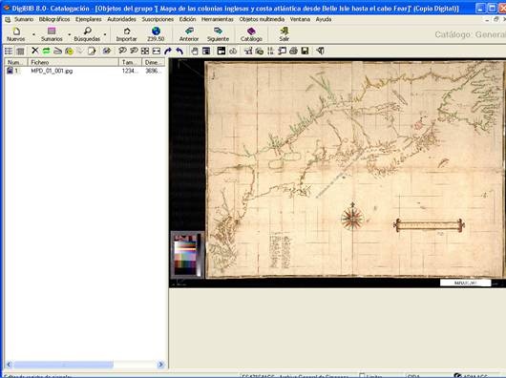This screenshot has height=378, width=506.
Task: Expand the Nuevos dropdown arrow
Action: click(33, 33)
